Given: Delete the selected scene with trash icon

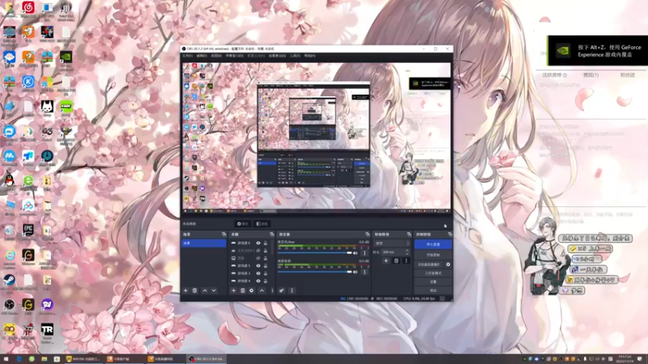Looking at the screenshot, I should [x=194, y=290].
